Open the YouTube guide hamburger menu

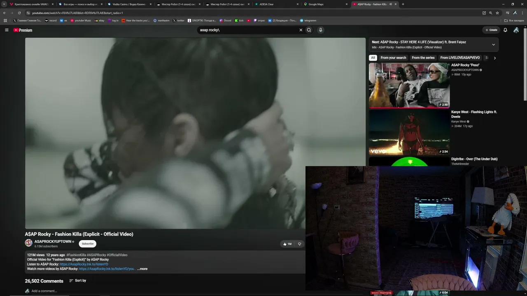tap(7, 30)
